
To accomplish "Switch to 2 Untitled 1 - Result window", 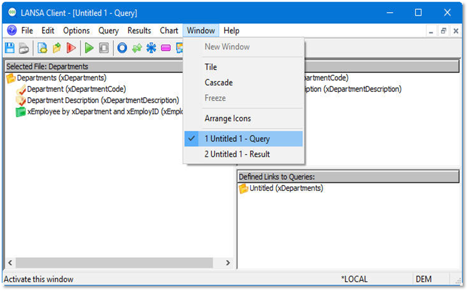I will pos(244,154).
